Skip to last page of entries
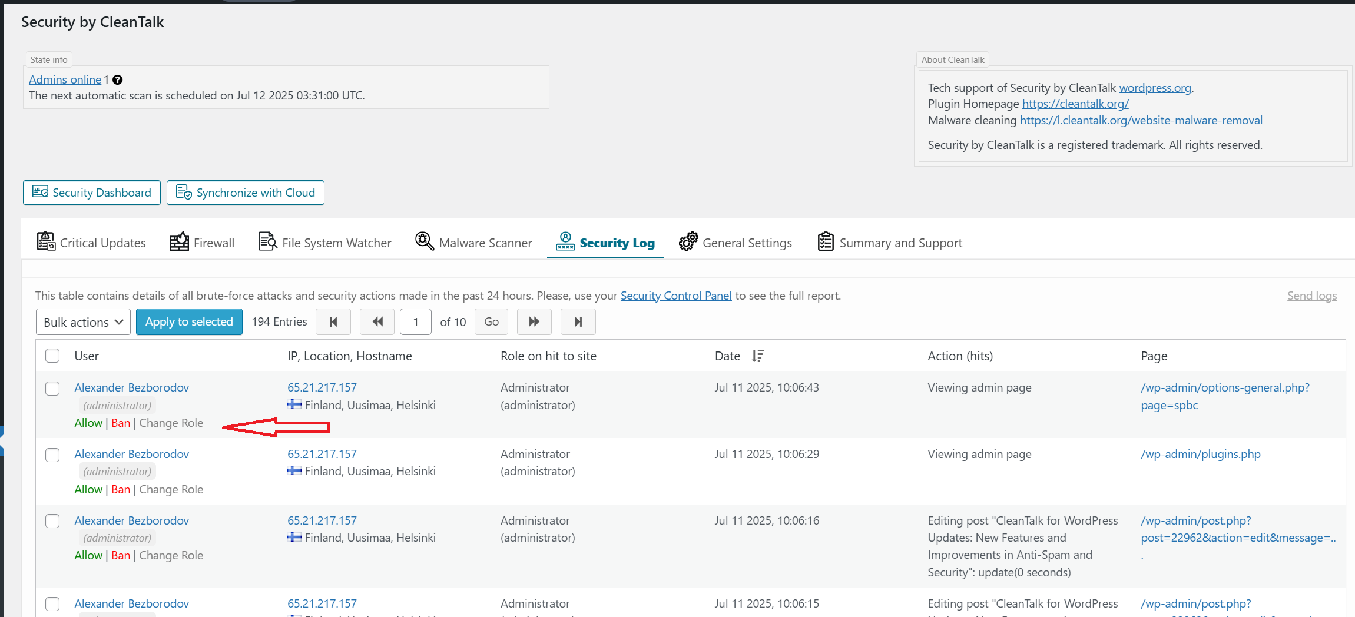 578,322
